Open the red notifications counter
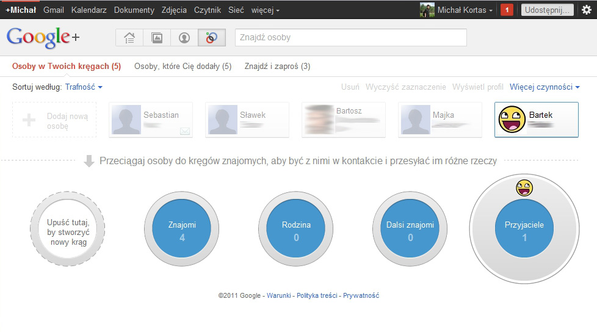Viewport: 597px width, 332px height. click(x=507, y=10)
